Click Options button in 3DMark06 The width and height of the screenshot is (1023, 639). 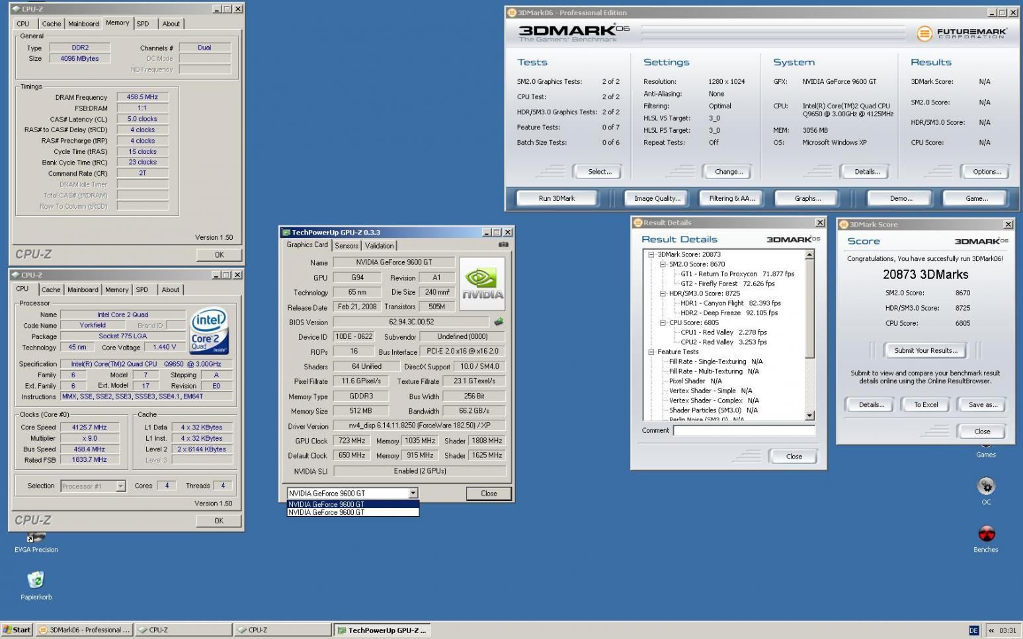click(987, 171)
